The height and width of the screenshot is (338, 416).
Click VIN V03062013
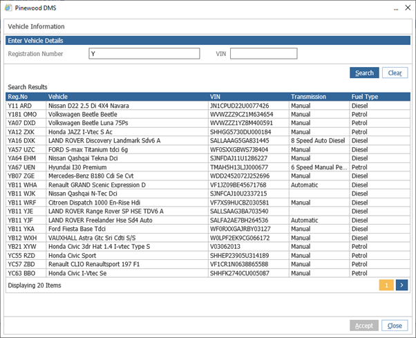tap(225, 247)
